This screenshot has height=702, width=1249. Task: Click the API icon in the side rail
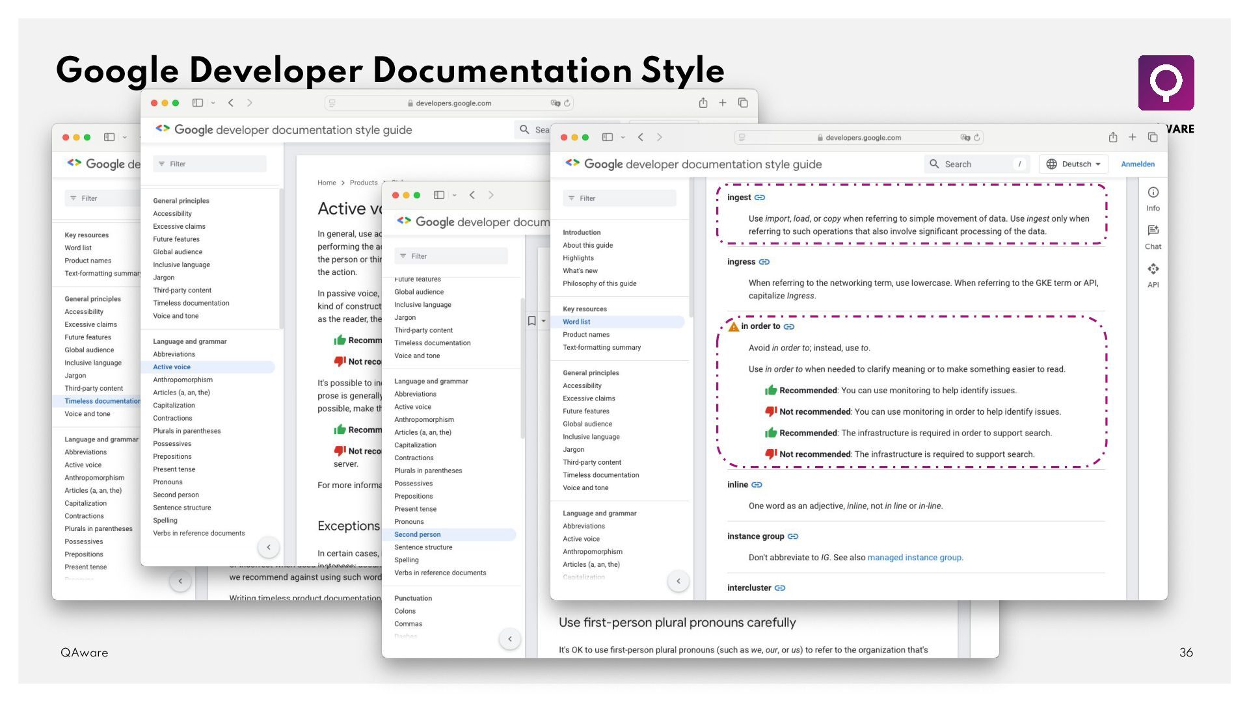click(1153, 269)
